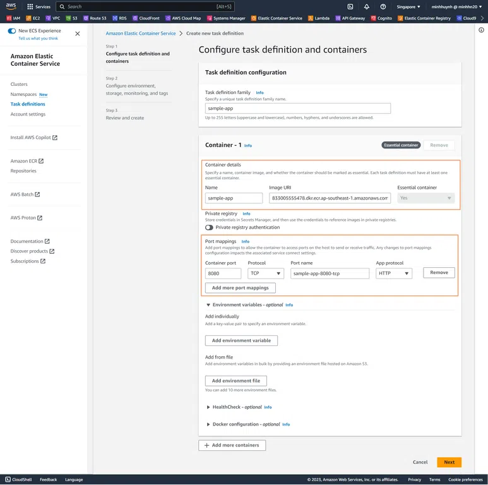Open the Services grid menu
The height and width of the screenshot is (485, 488).
[39, 6]
